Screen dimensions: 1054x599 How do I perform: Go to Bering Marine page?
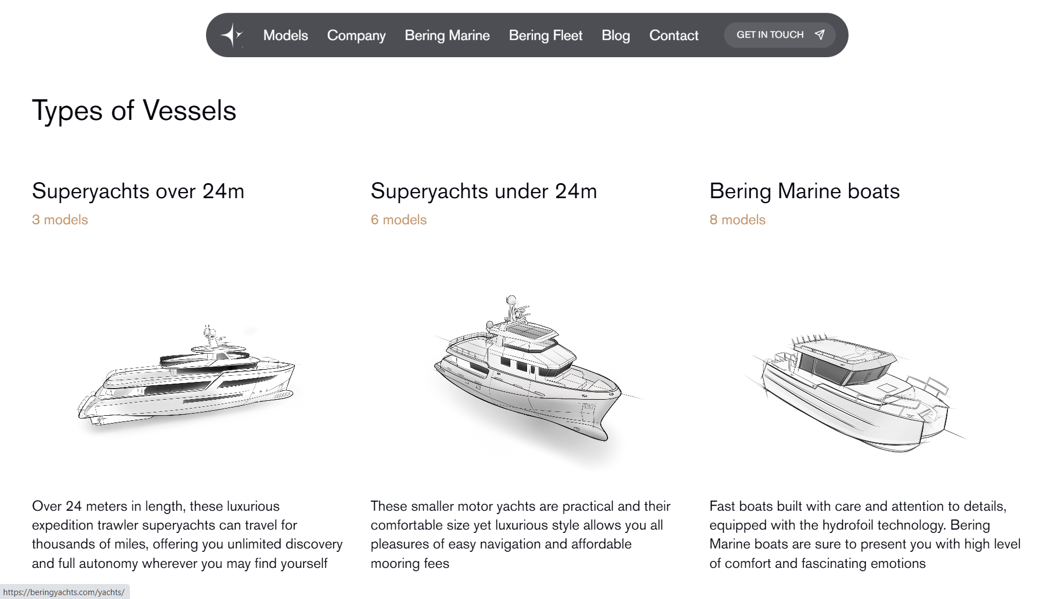click(447, 35)
